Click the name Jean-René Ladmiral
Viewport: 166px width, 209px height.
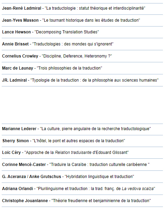coord(22,8)
